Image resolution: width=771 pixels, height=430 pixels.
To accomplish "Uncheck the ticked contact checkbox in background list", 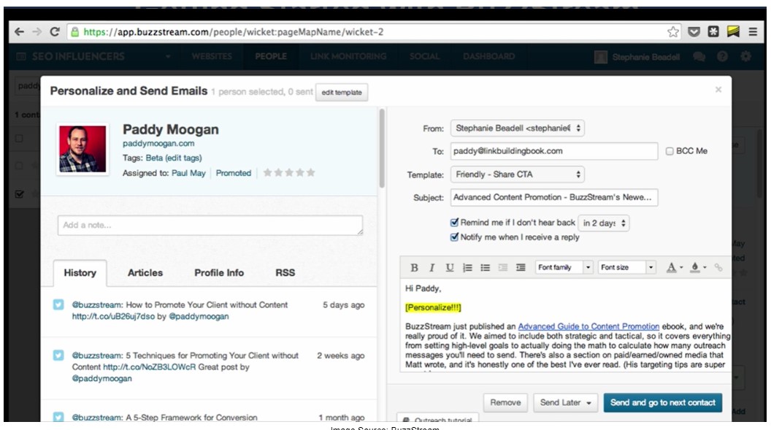I will pos(19,194).
